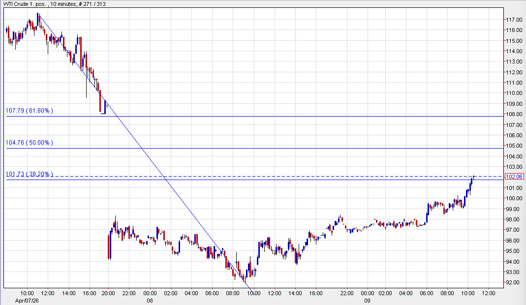The image size is (526, 305).
Task: Click the dashed 38.20% Fibonacci line
Action: [x=295, y=175]
